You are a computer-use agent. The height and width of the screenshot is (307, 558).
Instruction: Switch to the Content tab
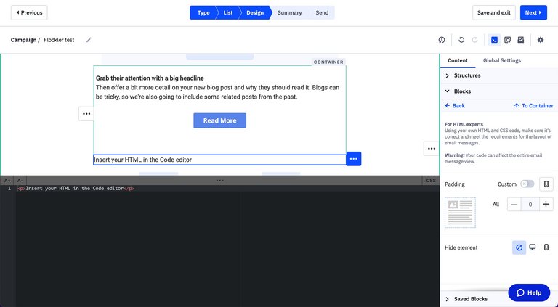[x=458, y=60]
